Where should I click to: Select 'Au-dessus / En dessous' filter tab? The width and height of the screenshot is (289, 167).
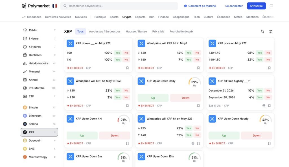coord(105,31)
